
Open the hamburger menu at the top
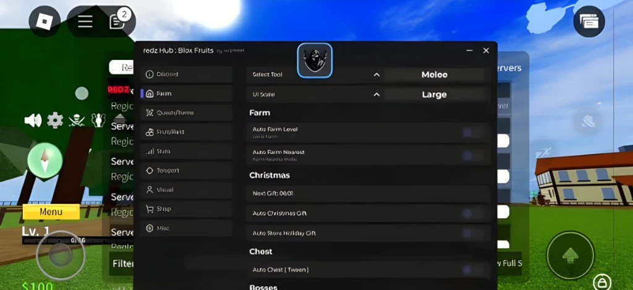click(85, 21)
